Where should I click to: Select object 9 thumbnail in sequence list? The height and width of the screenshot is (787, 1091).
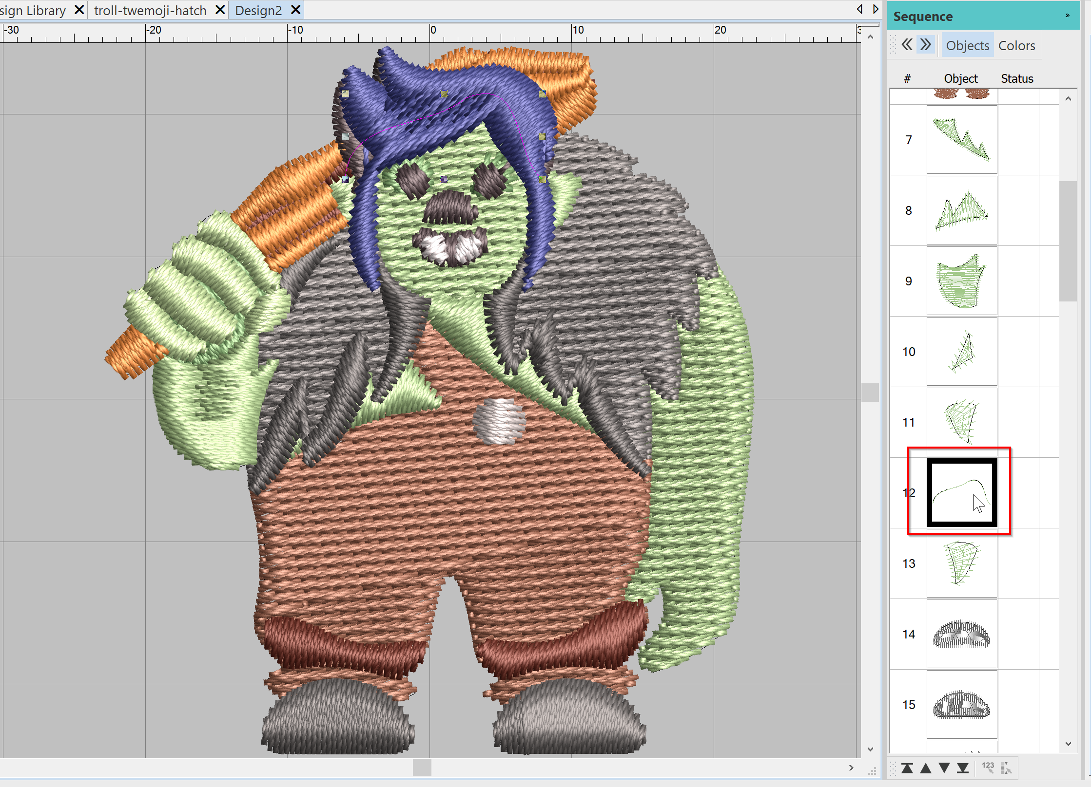[961, 281]
